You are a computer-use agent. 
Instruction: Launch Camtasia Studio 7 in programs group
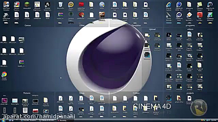tap(200, 6)
